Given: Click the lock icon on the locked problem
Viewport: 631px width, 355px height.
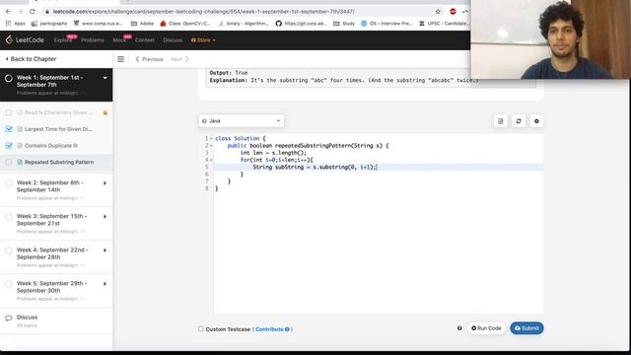Looking at the screenshot, I should click(x=105, y=112).
